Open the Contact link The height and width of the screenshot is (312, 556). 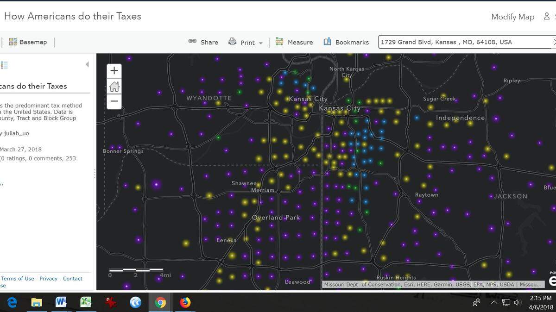pyautogui.click(x=73, y=279)
